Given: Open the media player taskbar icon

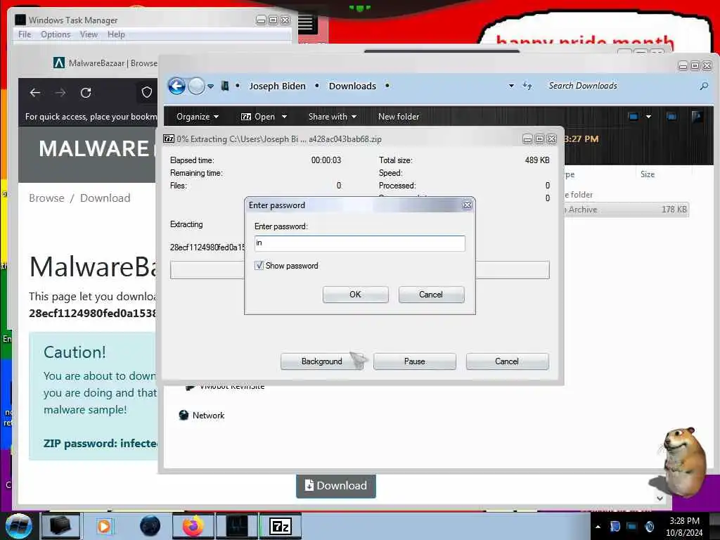Looking at the screenshot, I should tap(104, 526).
